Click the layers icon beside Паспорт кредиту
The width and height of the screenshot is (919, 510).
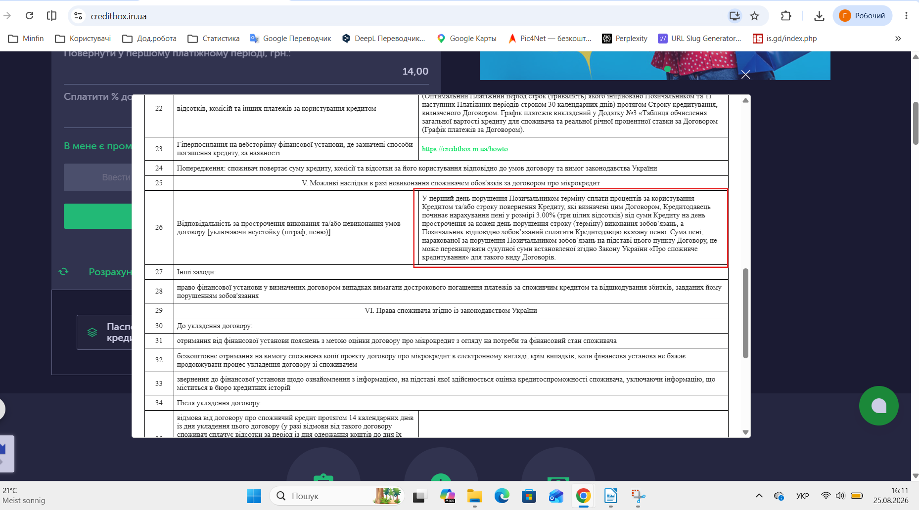92,332
